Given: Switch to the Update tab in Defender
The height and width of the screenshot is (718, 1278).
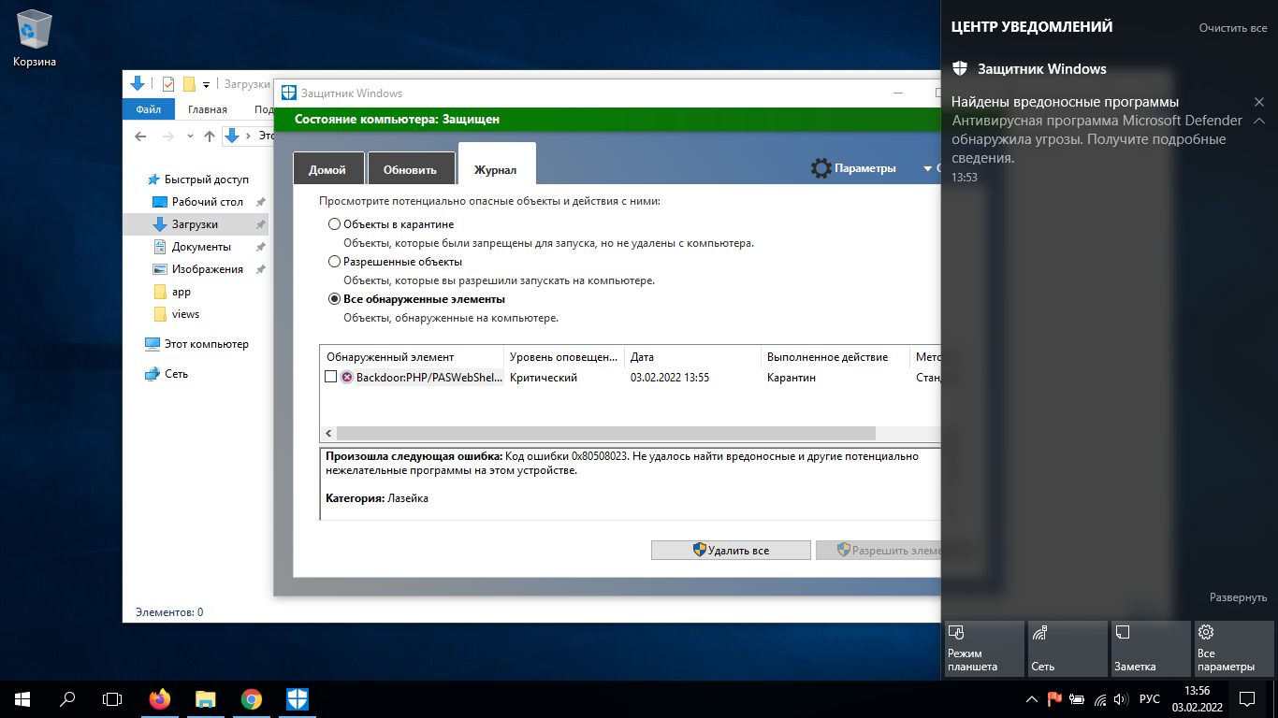Looking at the screenshot, I should point(410,169).
